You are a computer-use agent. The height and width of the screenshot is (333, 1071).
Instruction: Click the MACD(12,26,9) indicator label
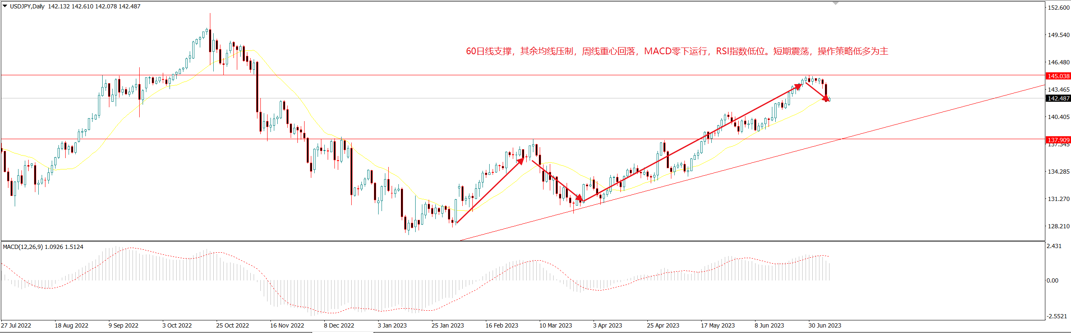coord(23,247)
